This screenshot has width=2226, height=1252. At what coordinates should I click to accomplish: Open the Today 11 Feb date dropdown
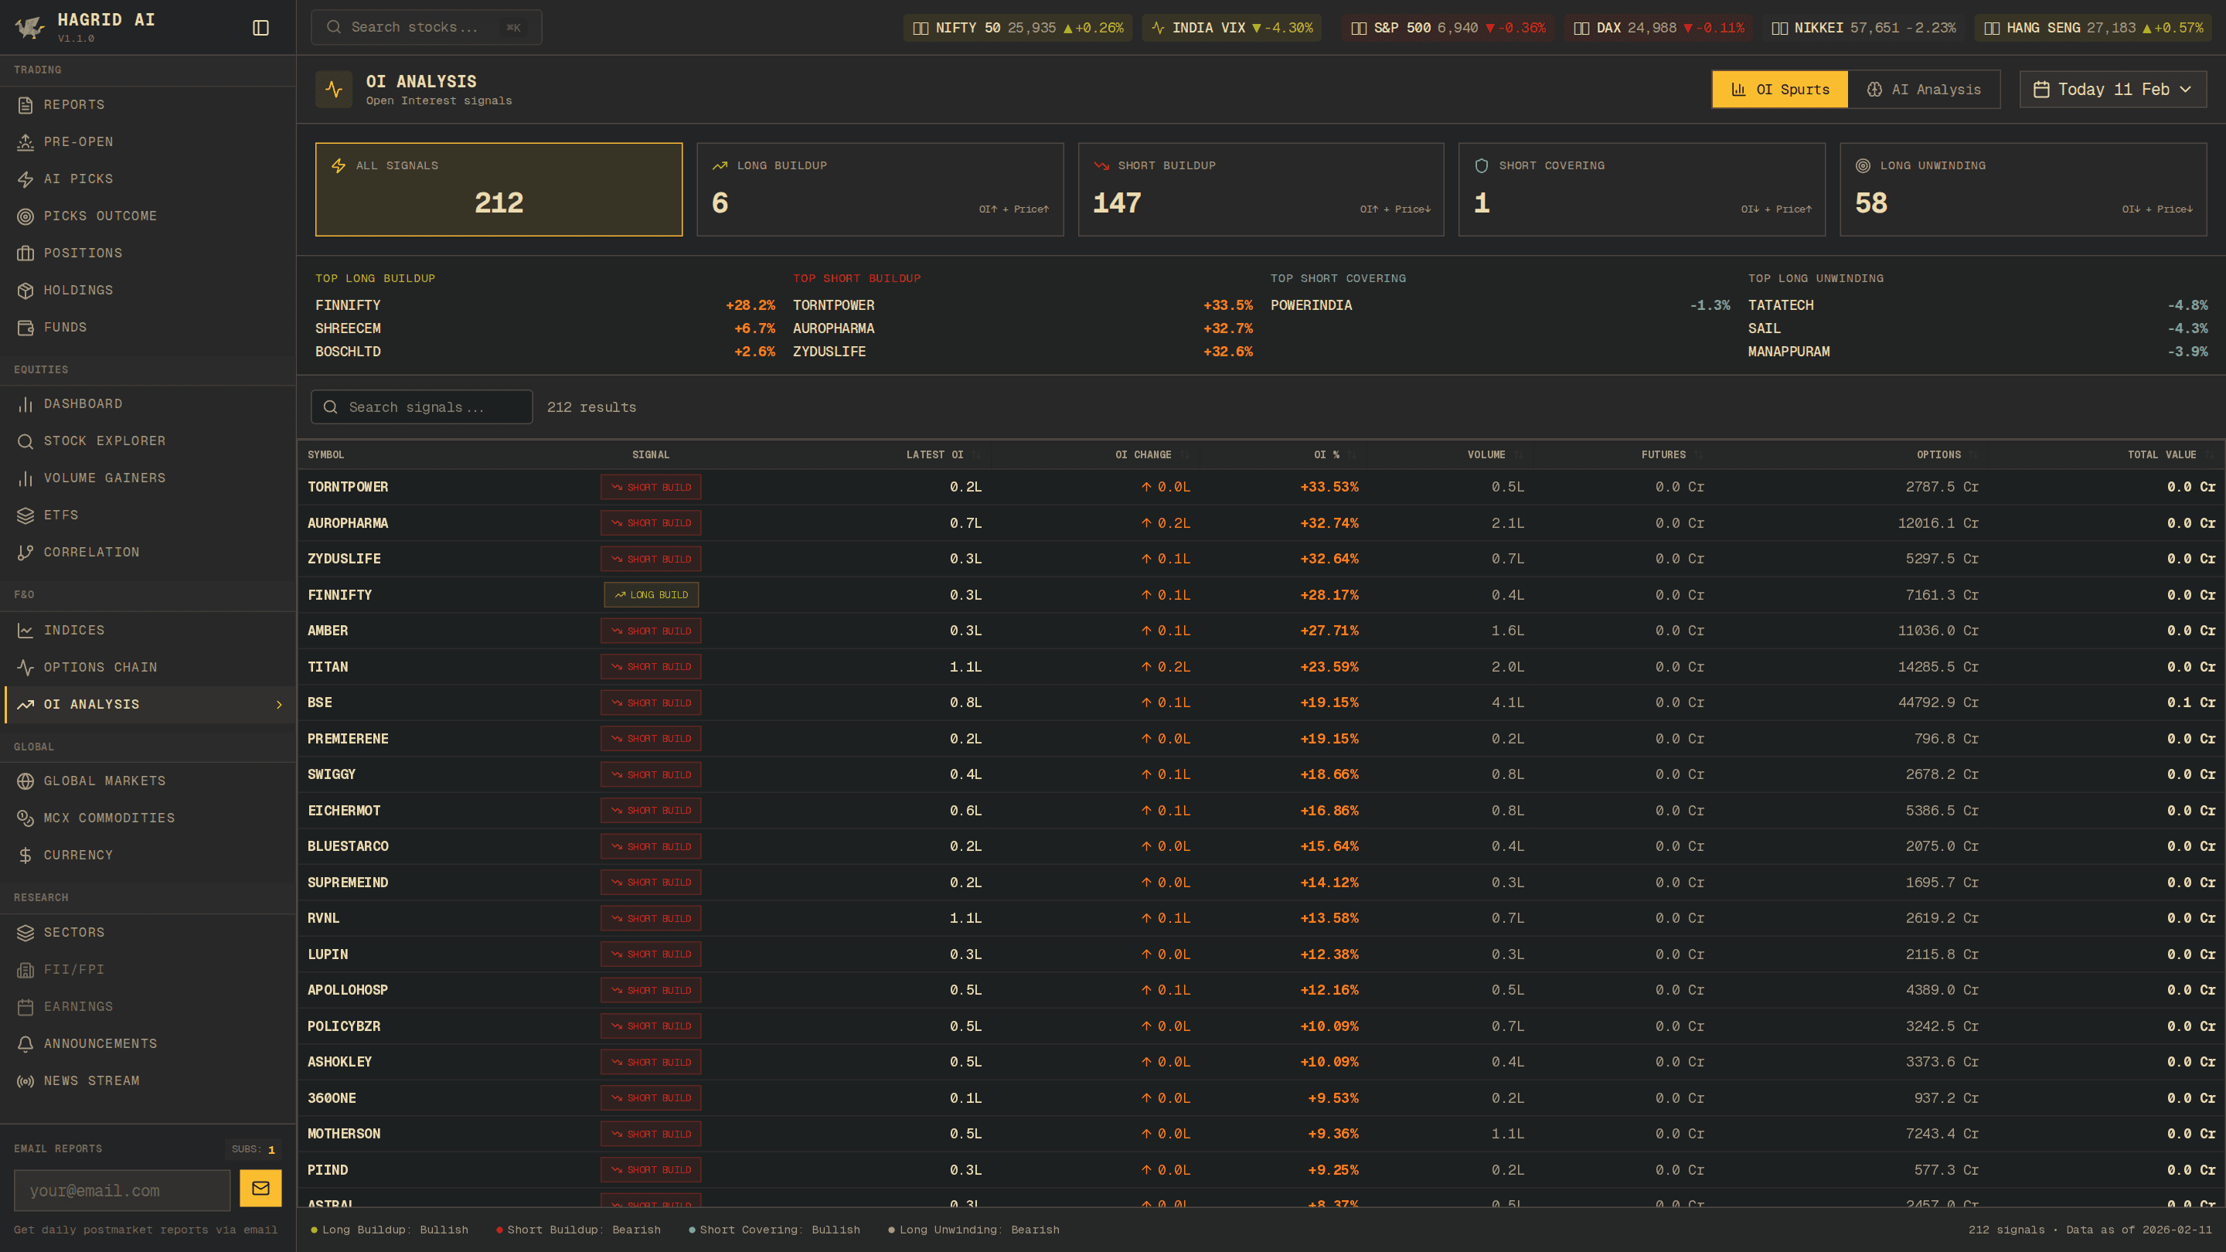click(x=2112, y=90)
